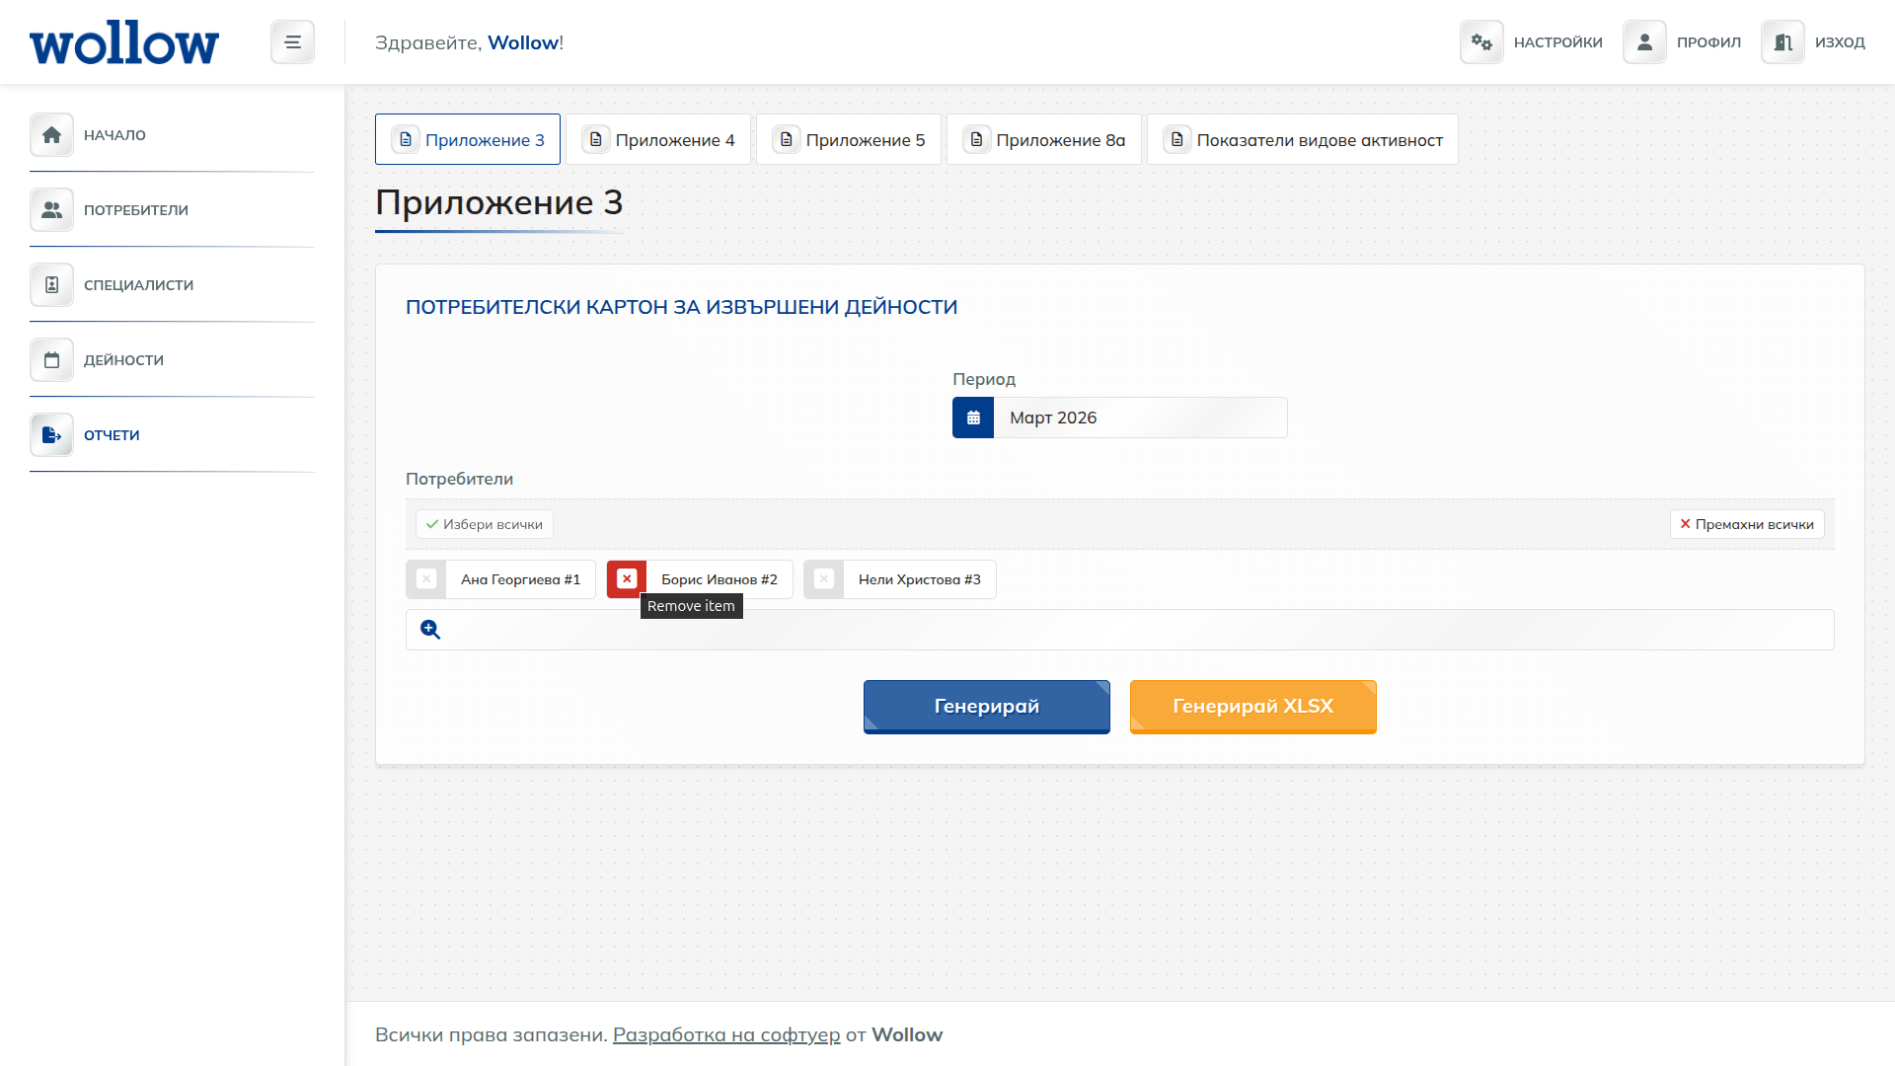This screenshot has width=1895, height=1066.
Task: Open the Начало home icon in sidebar
Action: [50, 134]
